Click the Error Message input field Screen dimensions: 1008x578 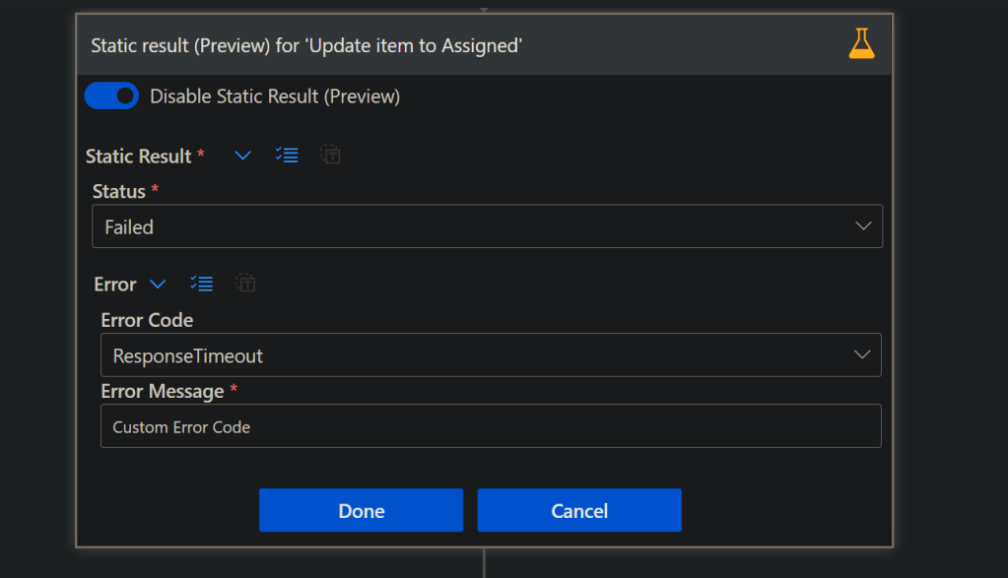490,426
